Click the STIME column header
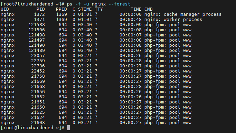This screenshot has height=133, width=236. pos(85,9)
